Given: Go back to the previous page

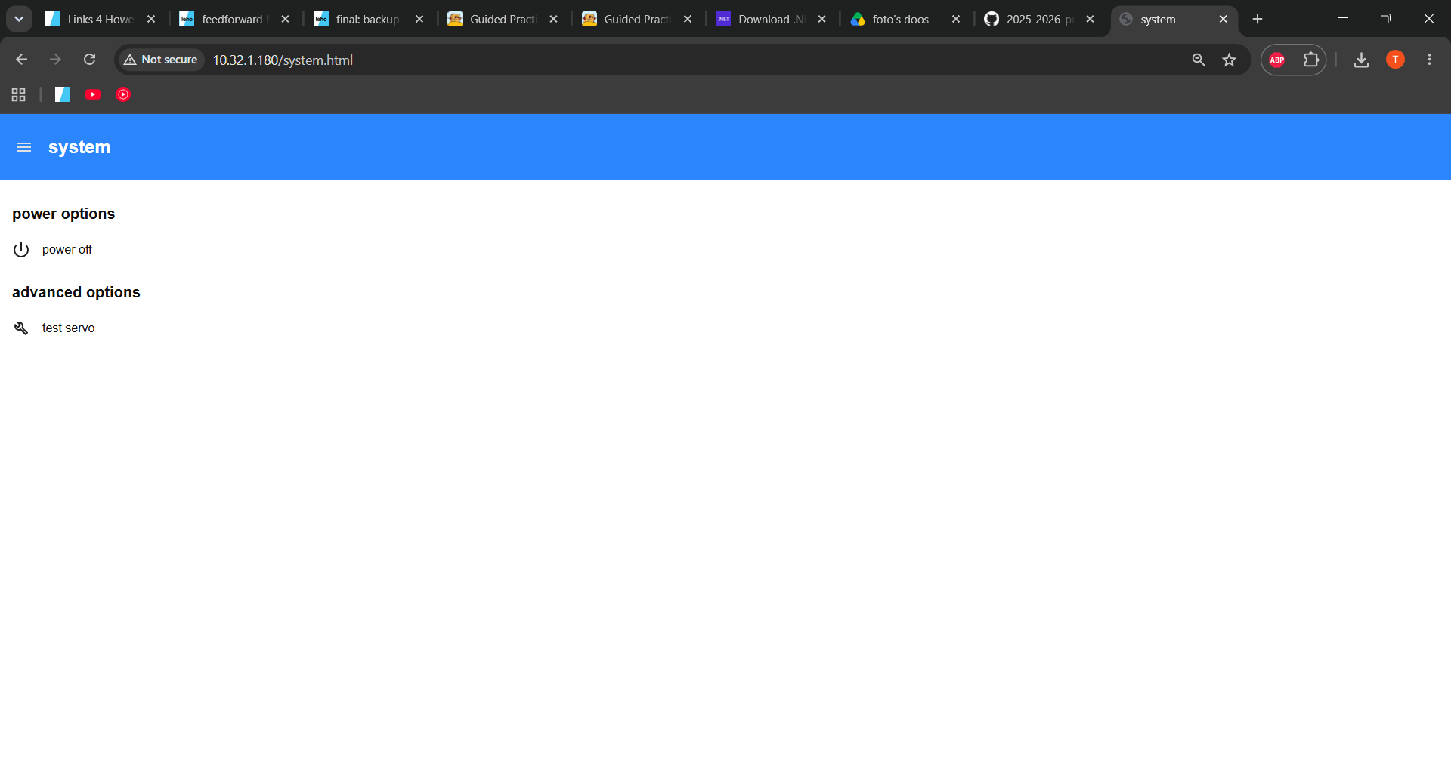Looking at the screenshot, I should (21, 60).
